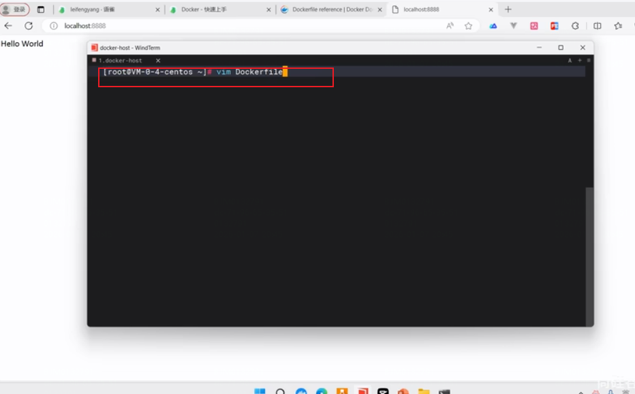Open a new browser tab
Image resolution: width=635 pixels, height=394 pixels.
point(508,10)
